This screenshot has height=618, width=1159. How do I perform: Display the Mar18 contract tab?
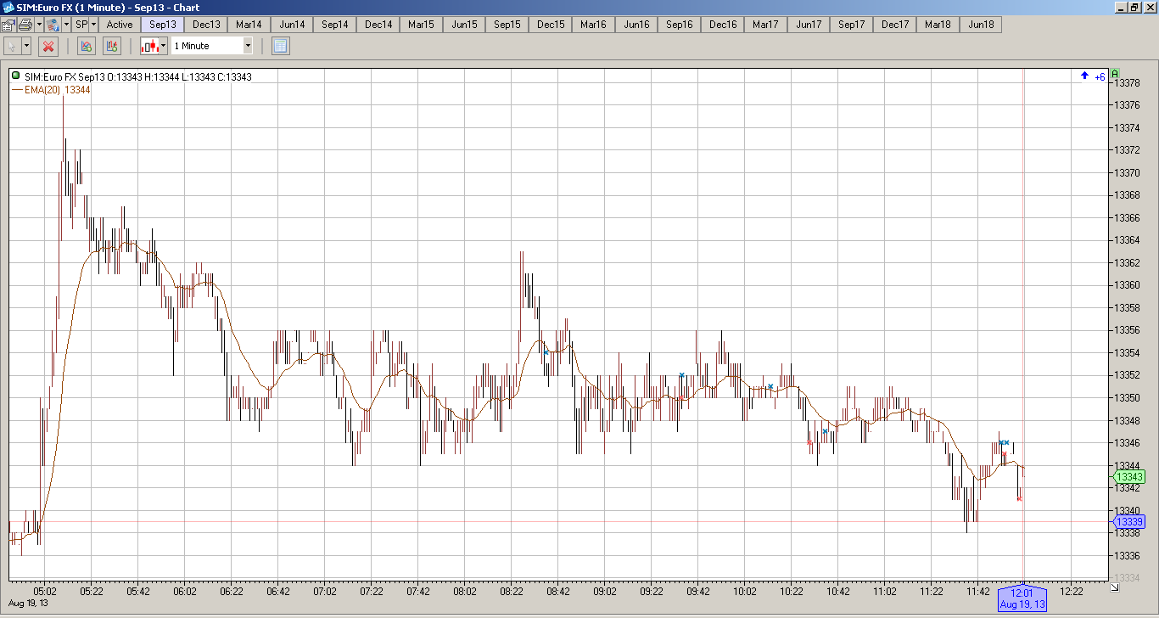point(938,25)
